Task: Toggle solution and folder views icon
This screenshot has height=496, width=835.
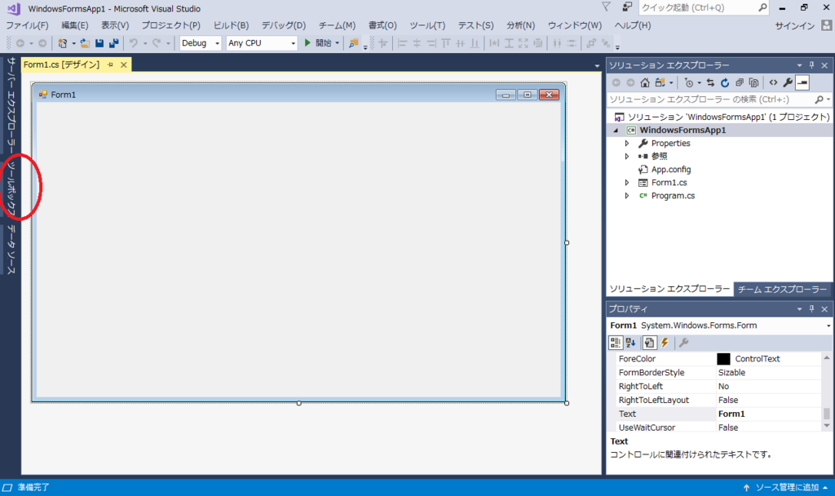Action: pos(660,82)
